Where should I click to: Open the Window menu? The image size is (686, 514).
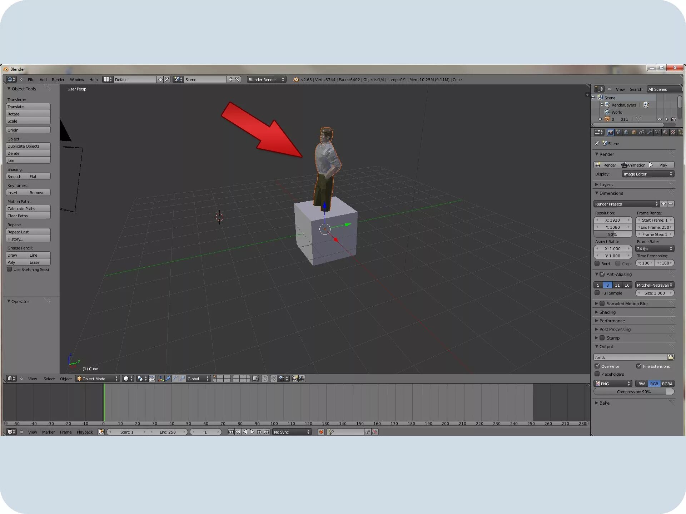77,79
